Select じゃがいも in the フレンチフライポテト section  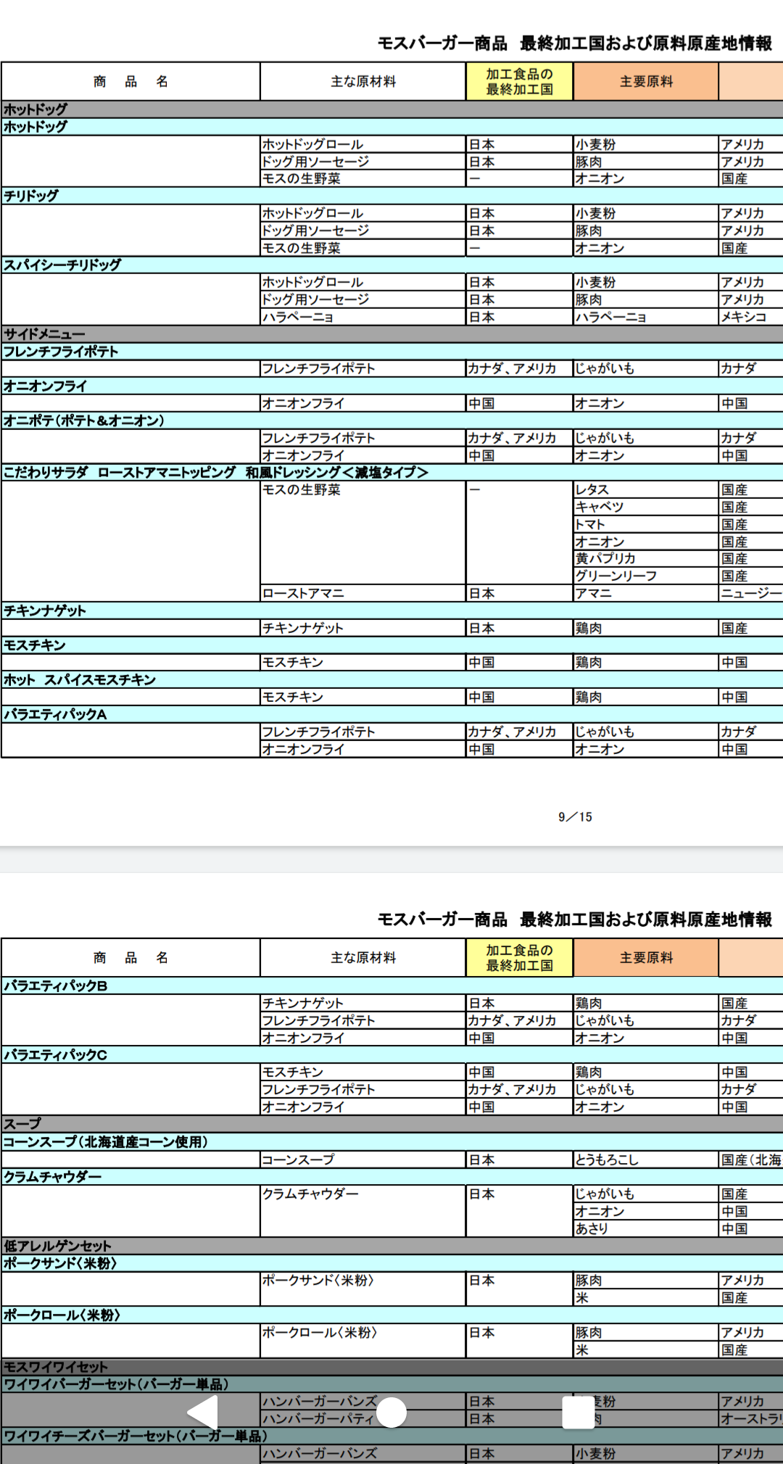click(645, 368)
